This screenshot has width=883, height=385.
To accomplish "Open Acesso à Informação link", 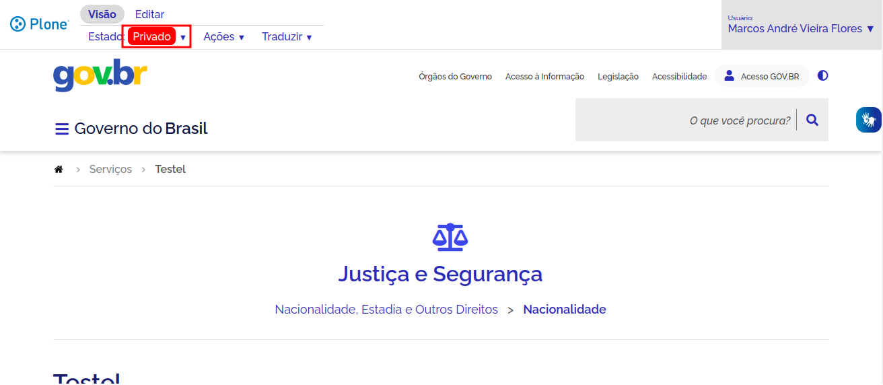I will click(x=544, y=76).
